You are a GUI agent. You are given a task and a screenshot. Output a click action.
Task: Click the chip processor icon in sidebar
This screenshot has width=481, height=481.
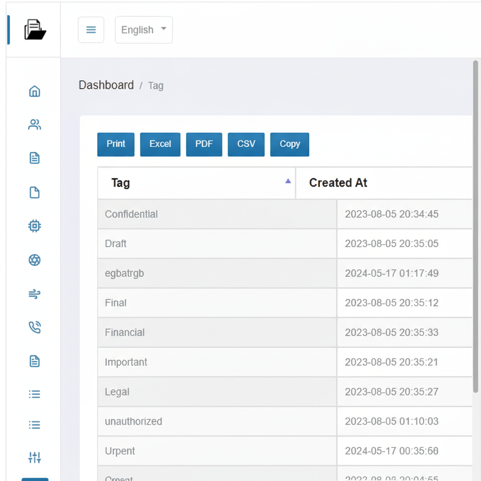35,226
